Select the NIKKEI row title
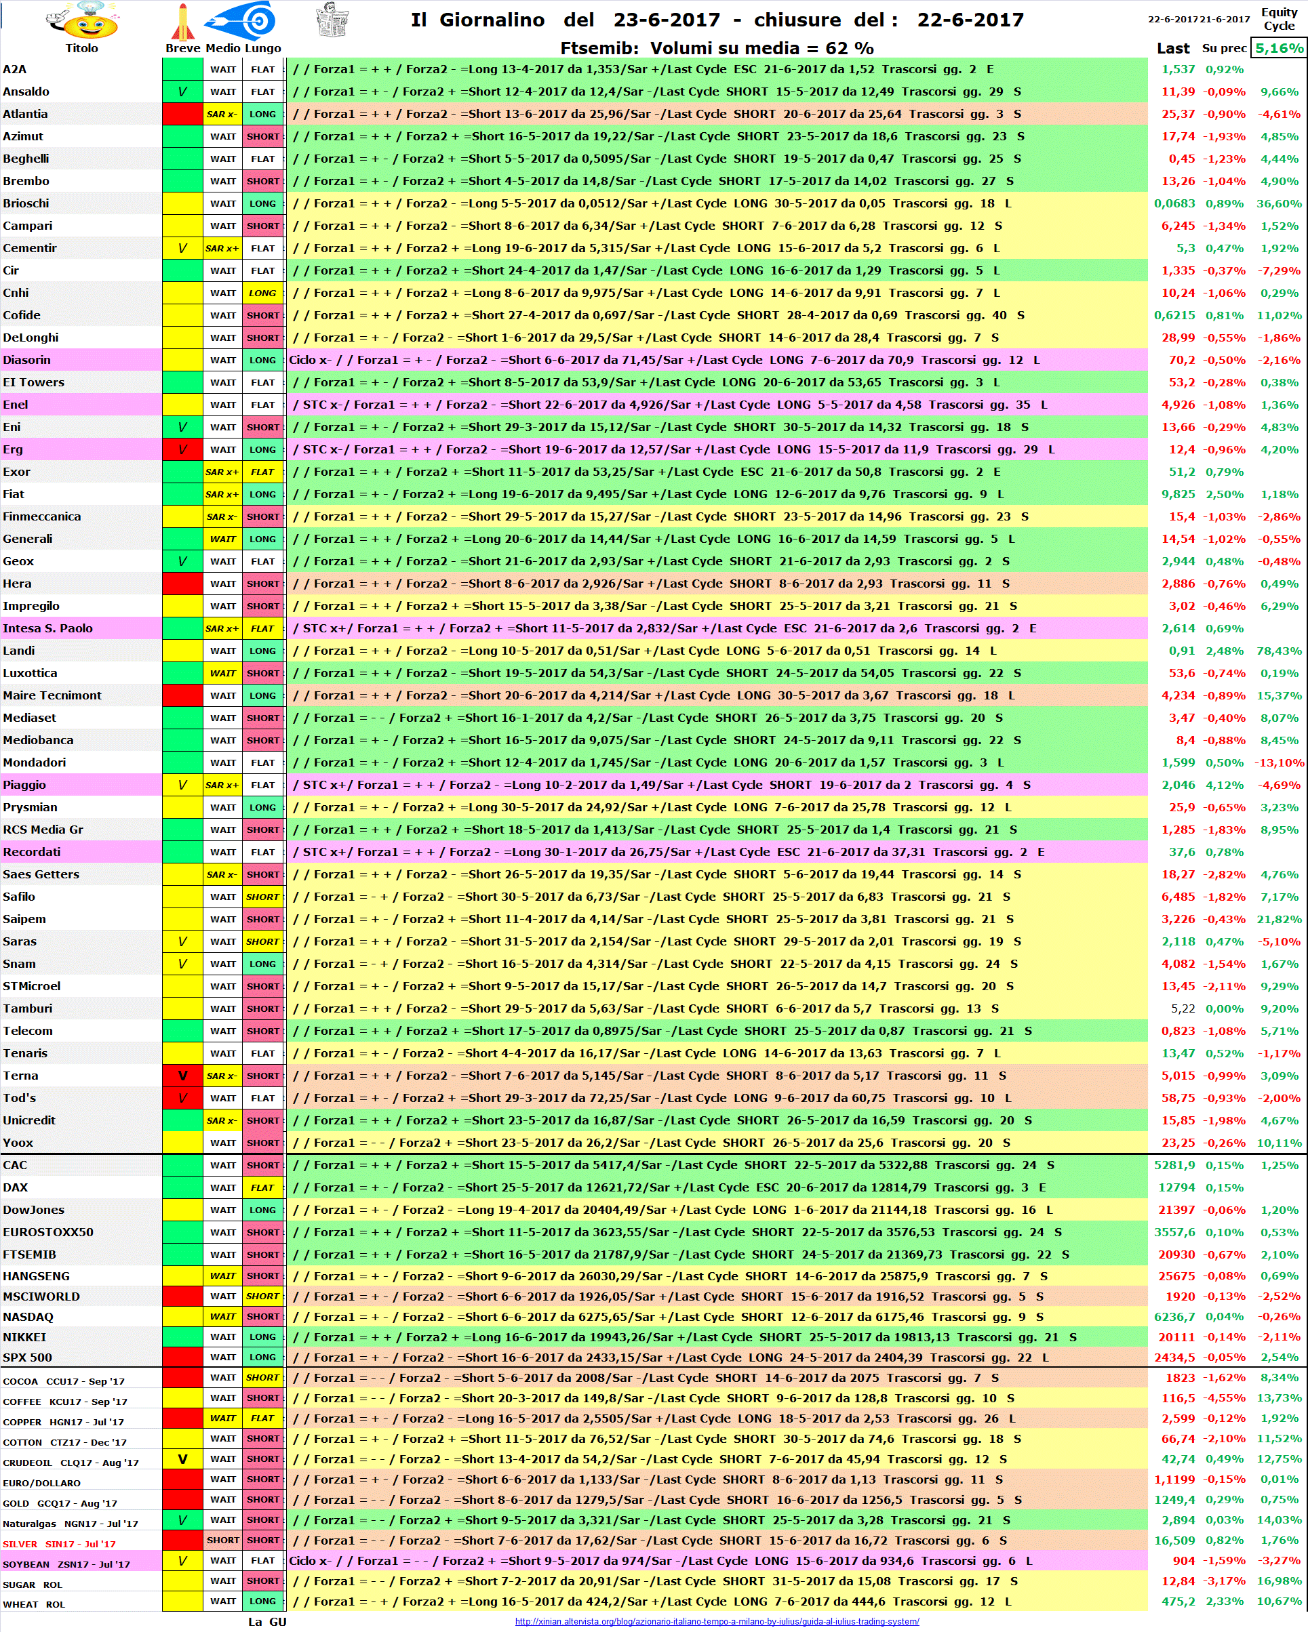 coord(25,1338)
